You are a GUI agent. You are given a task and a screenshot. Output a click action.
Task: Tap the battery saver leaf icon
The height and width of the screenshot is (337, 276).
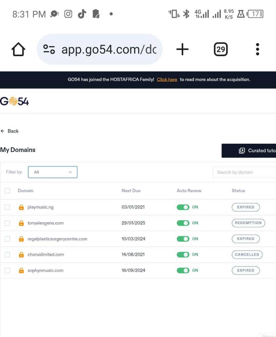pos(96,14)
